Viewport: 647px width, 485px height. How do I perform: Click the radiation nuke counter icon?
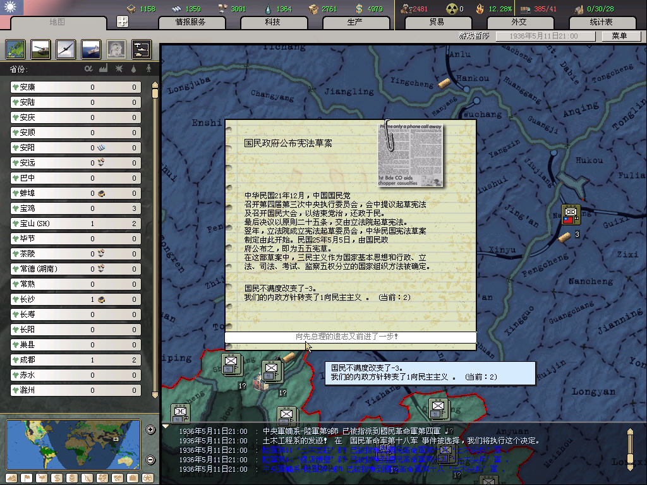[452, 9]
